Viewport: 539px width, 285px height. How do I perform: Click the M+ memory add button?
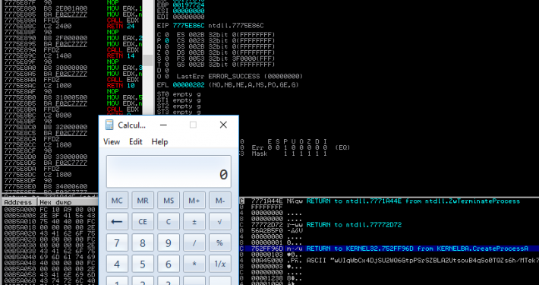click(x=194, y=201)
